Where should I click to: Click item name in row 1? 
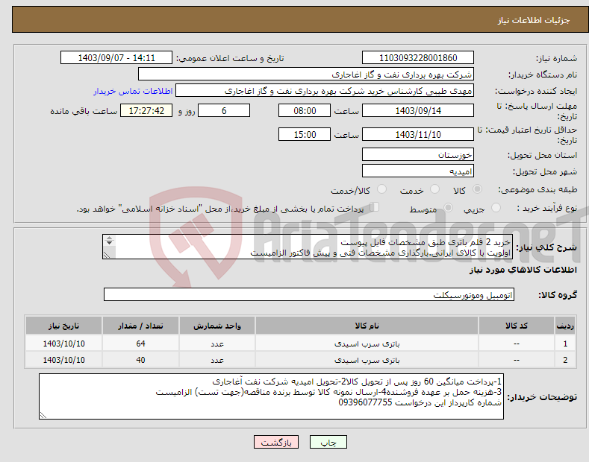(367, 344)
